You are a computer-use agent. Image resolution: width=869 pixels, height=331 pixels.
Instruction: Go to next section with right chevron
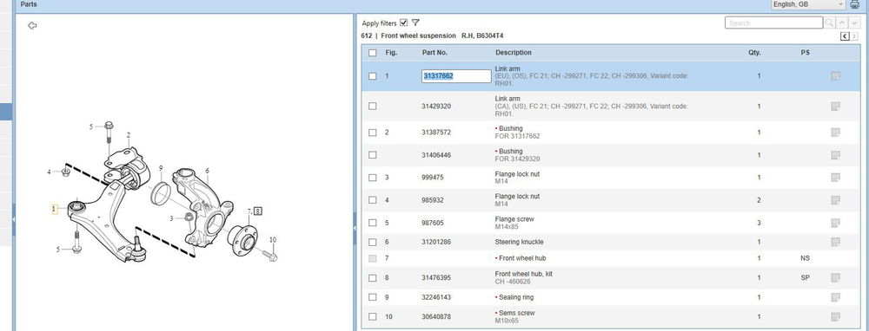[854, 36]
